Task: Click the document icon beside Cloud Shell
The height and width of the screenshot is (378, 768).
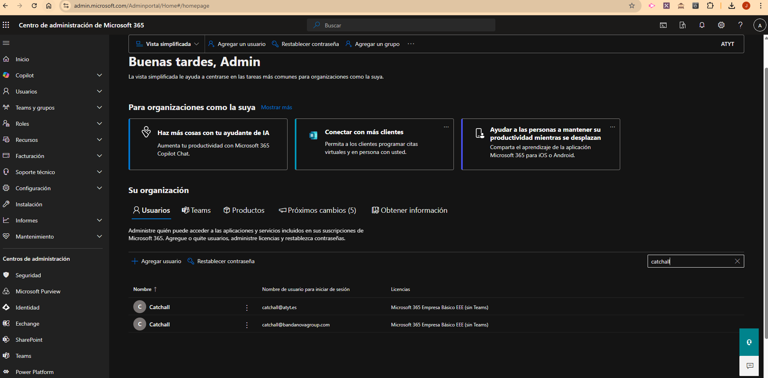Action: tap(683, 25)
